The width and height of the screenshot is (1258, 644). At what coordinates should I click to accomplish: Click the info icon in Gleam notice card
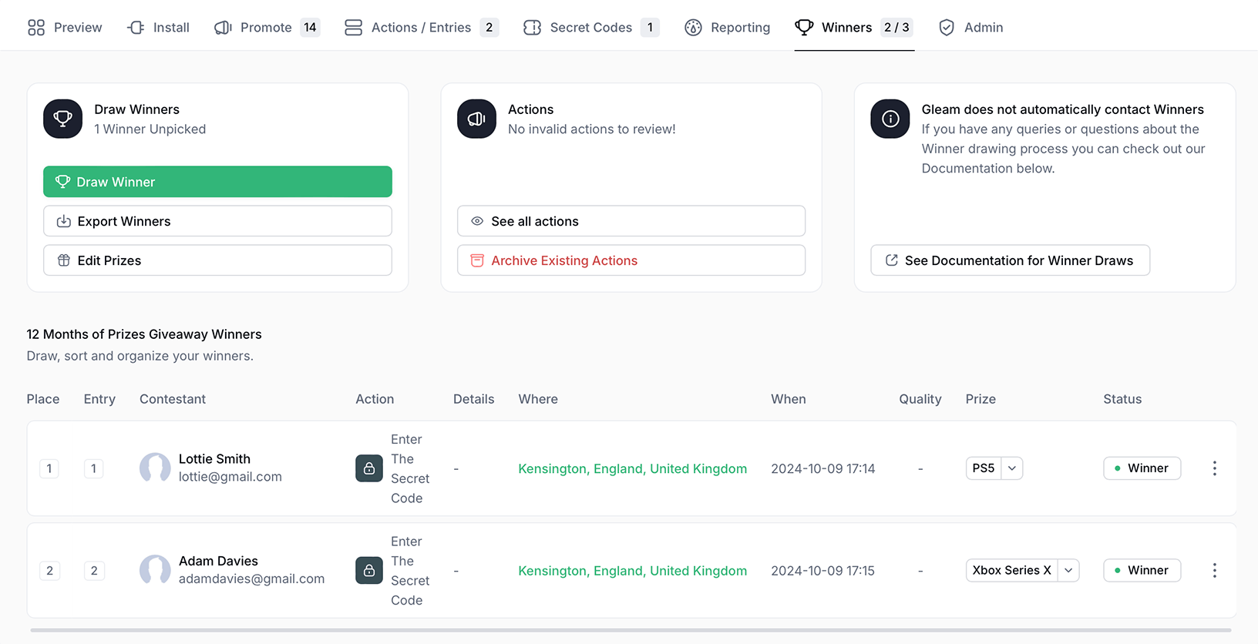890,119
